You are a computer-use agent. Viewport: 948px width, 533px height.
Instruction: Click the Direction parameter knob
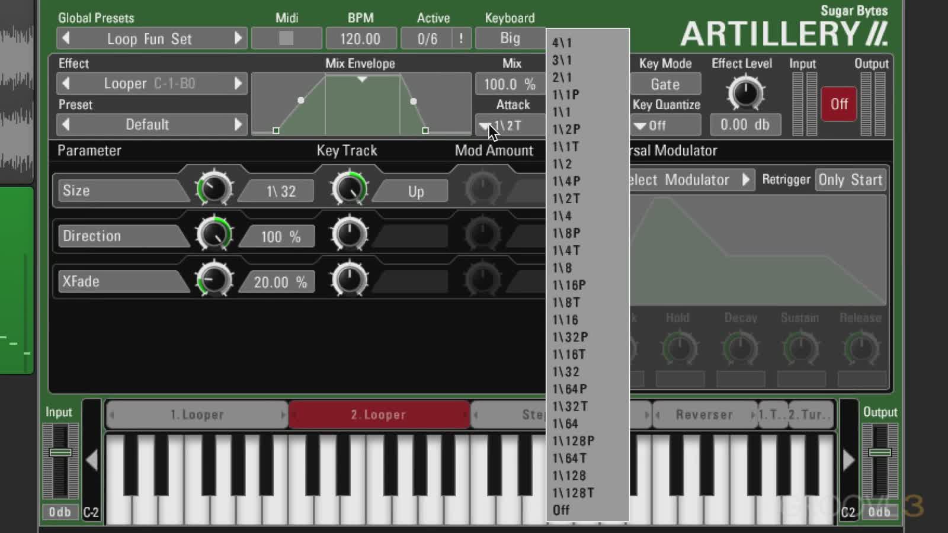click(213, 233)
